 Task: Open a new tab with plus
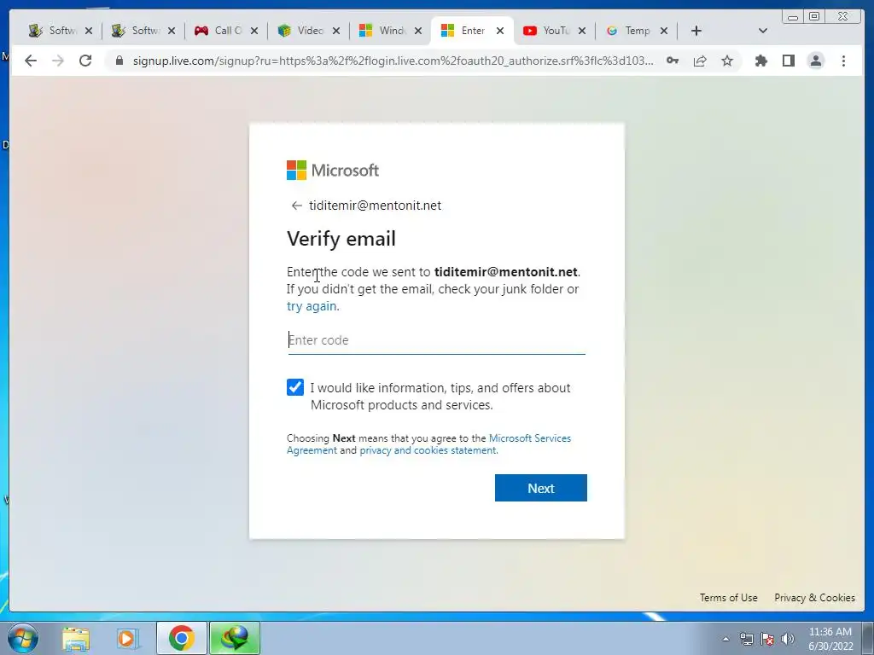pos(696,31)
